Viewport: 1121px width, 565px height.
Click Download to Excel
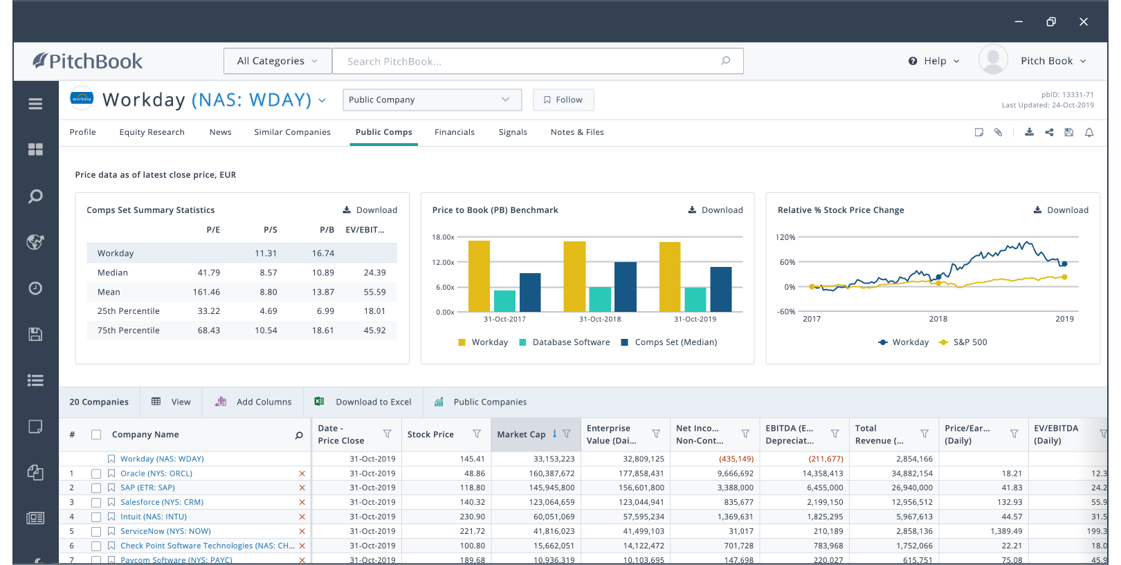pyautogui.click(x=363, y=402)
